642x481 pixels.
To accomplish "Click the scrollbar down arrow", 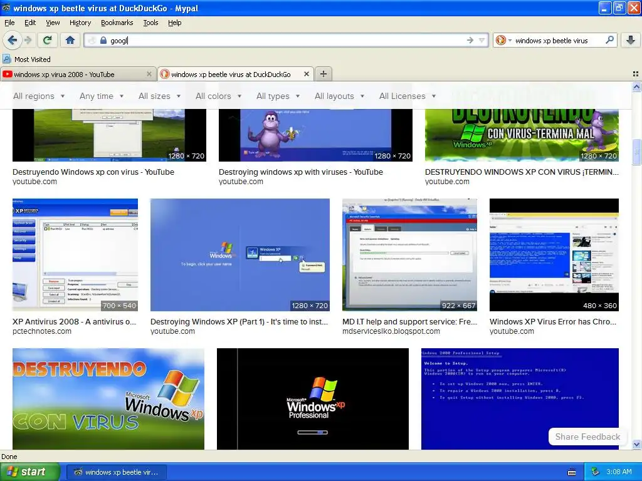I will tap(636, 444).
